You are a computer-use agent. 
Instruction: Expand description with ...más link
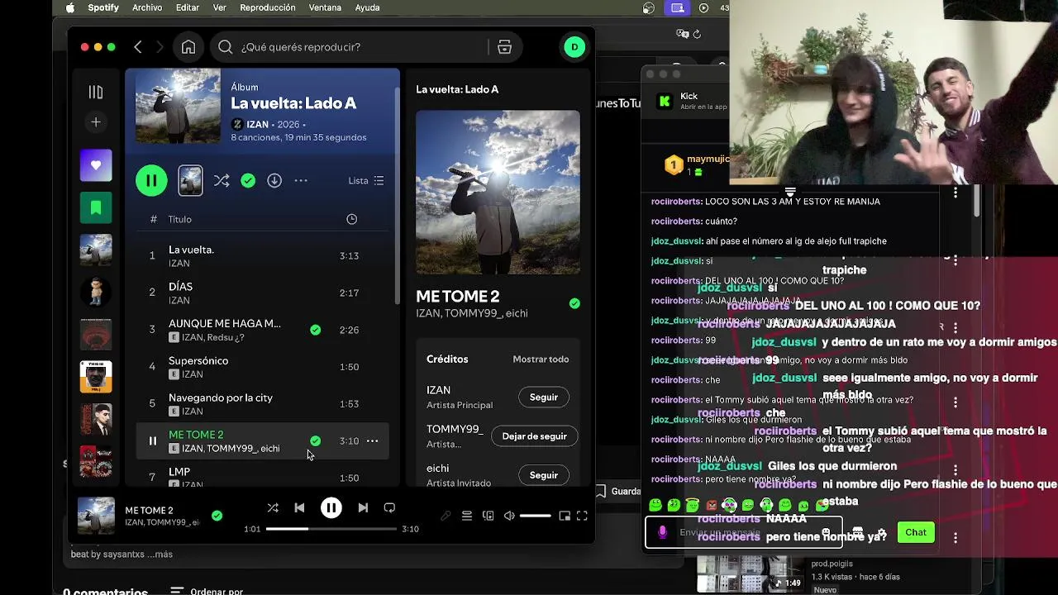click(160, 555)
